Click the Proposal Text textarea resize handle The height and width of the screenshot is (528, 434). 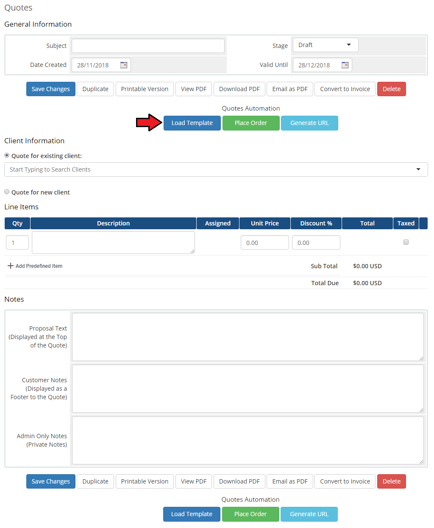(x=421, y=358)
